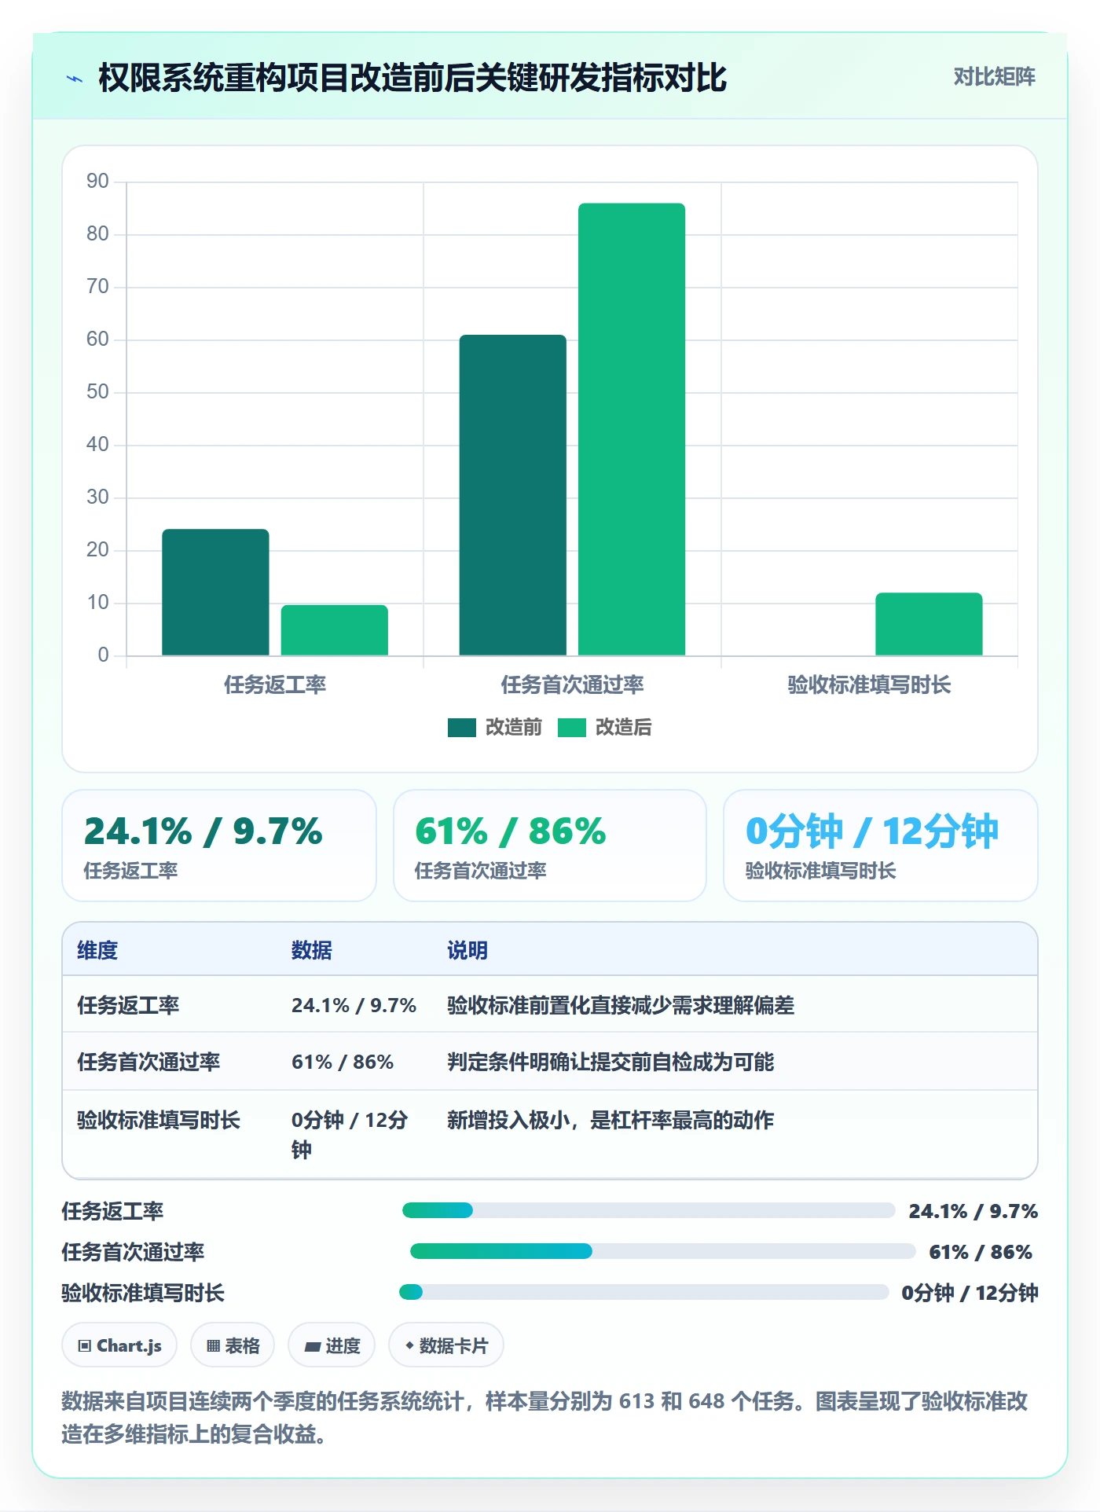Toggle the 改造后 legend swatch
1100x1512 pixels.
tap(572, 728)
